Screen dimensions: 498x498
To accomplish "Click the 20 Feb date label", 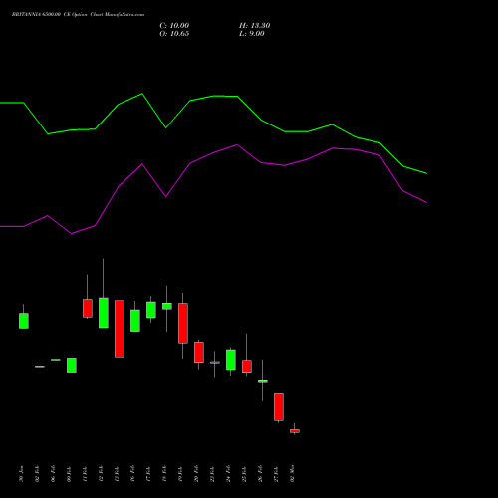I will [196, 474].
